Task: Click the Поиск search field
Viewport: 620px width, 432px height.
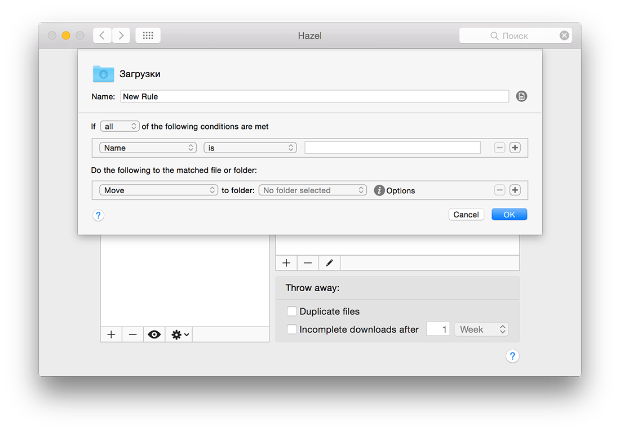Action: 515,35
